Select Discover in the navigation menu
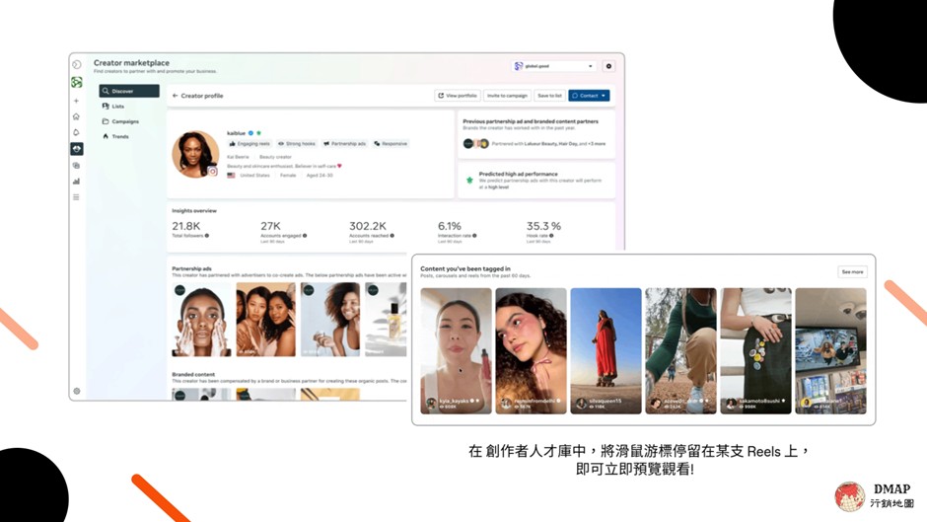Viewport: 927px width, 522px height. click(128, 91)
